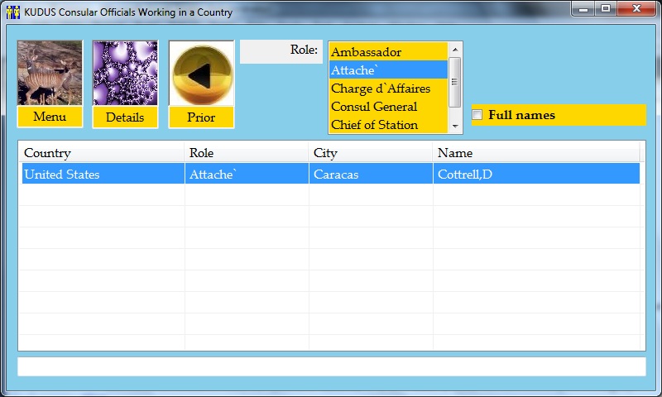Click the purple fractal Details image
This screenshot has height=397, width=662.
pyautogui.click(x=125, y=73)
